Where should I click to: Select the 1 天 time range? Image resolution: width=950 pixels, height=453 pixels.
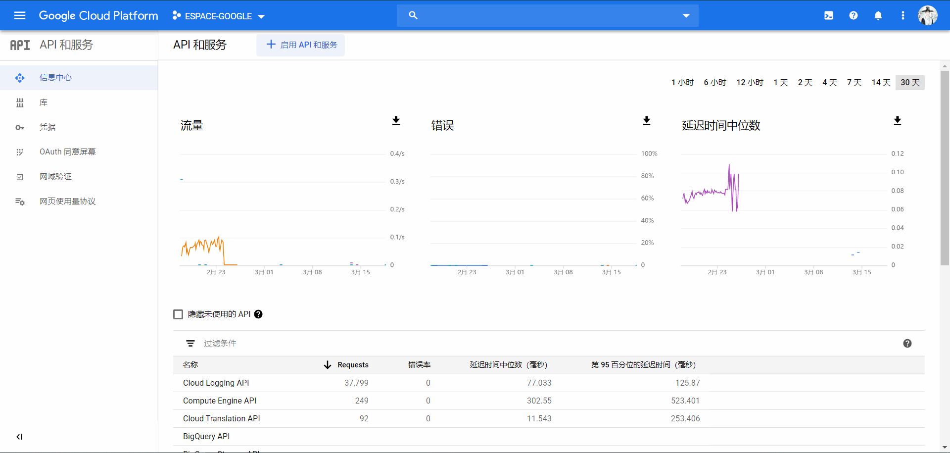coord(781,83)
